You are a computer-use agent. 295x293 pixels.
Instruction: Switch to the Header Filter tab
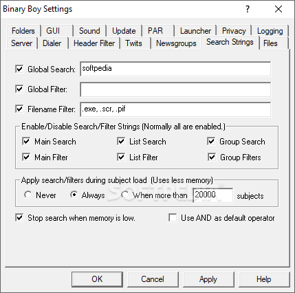click(x=94, y=43)
